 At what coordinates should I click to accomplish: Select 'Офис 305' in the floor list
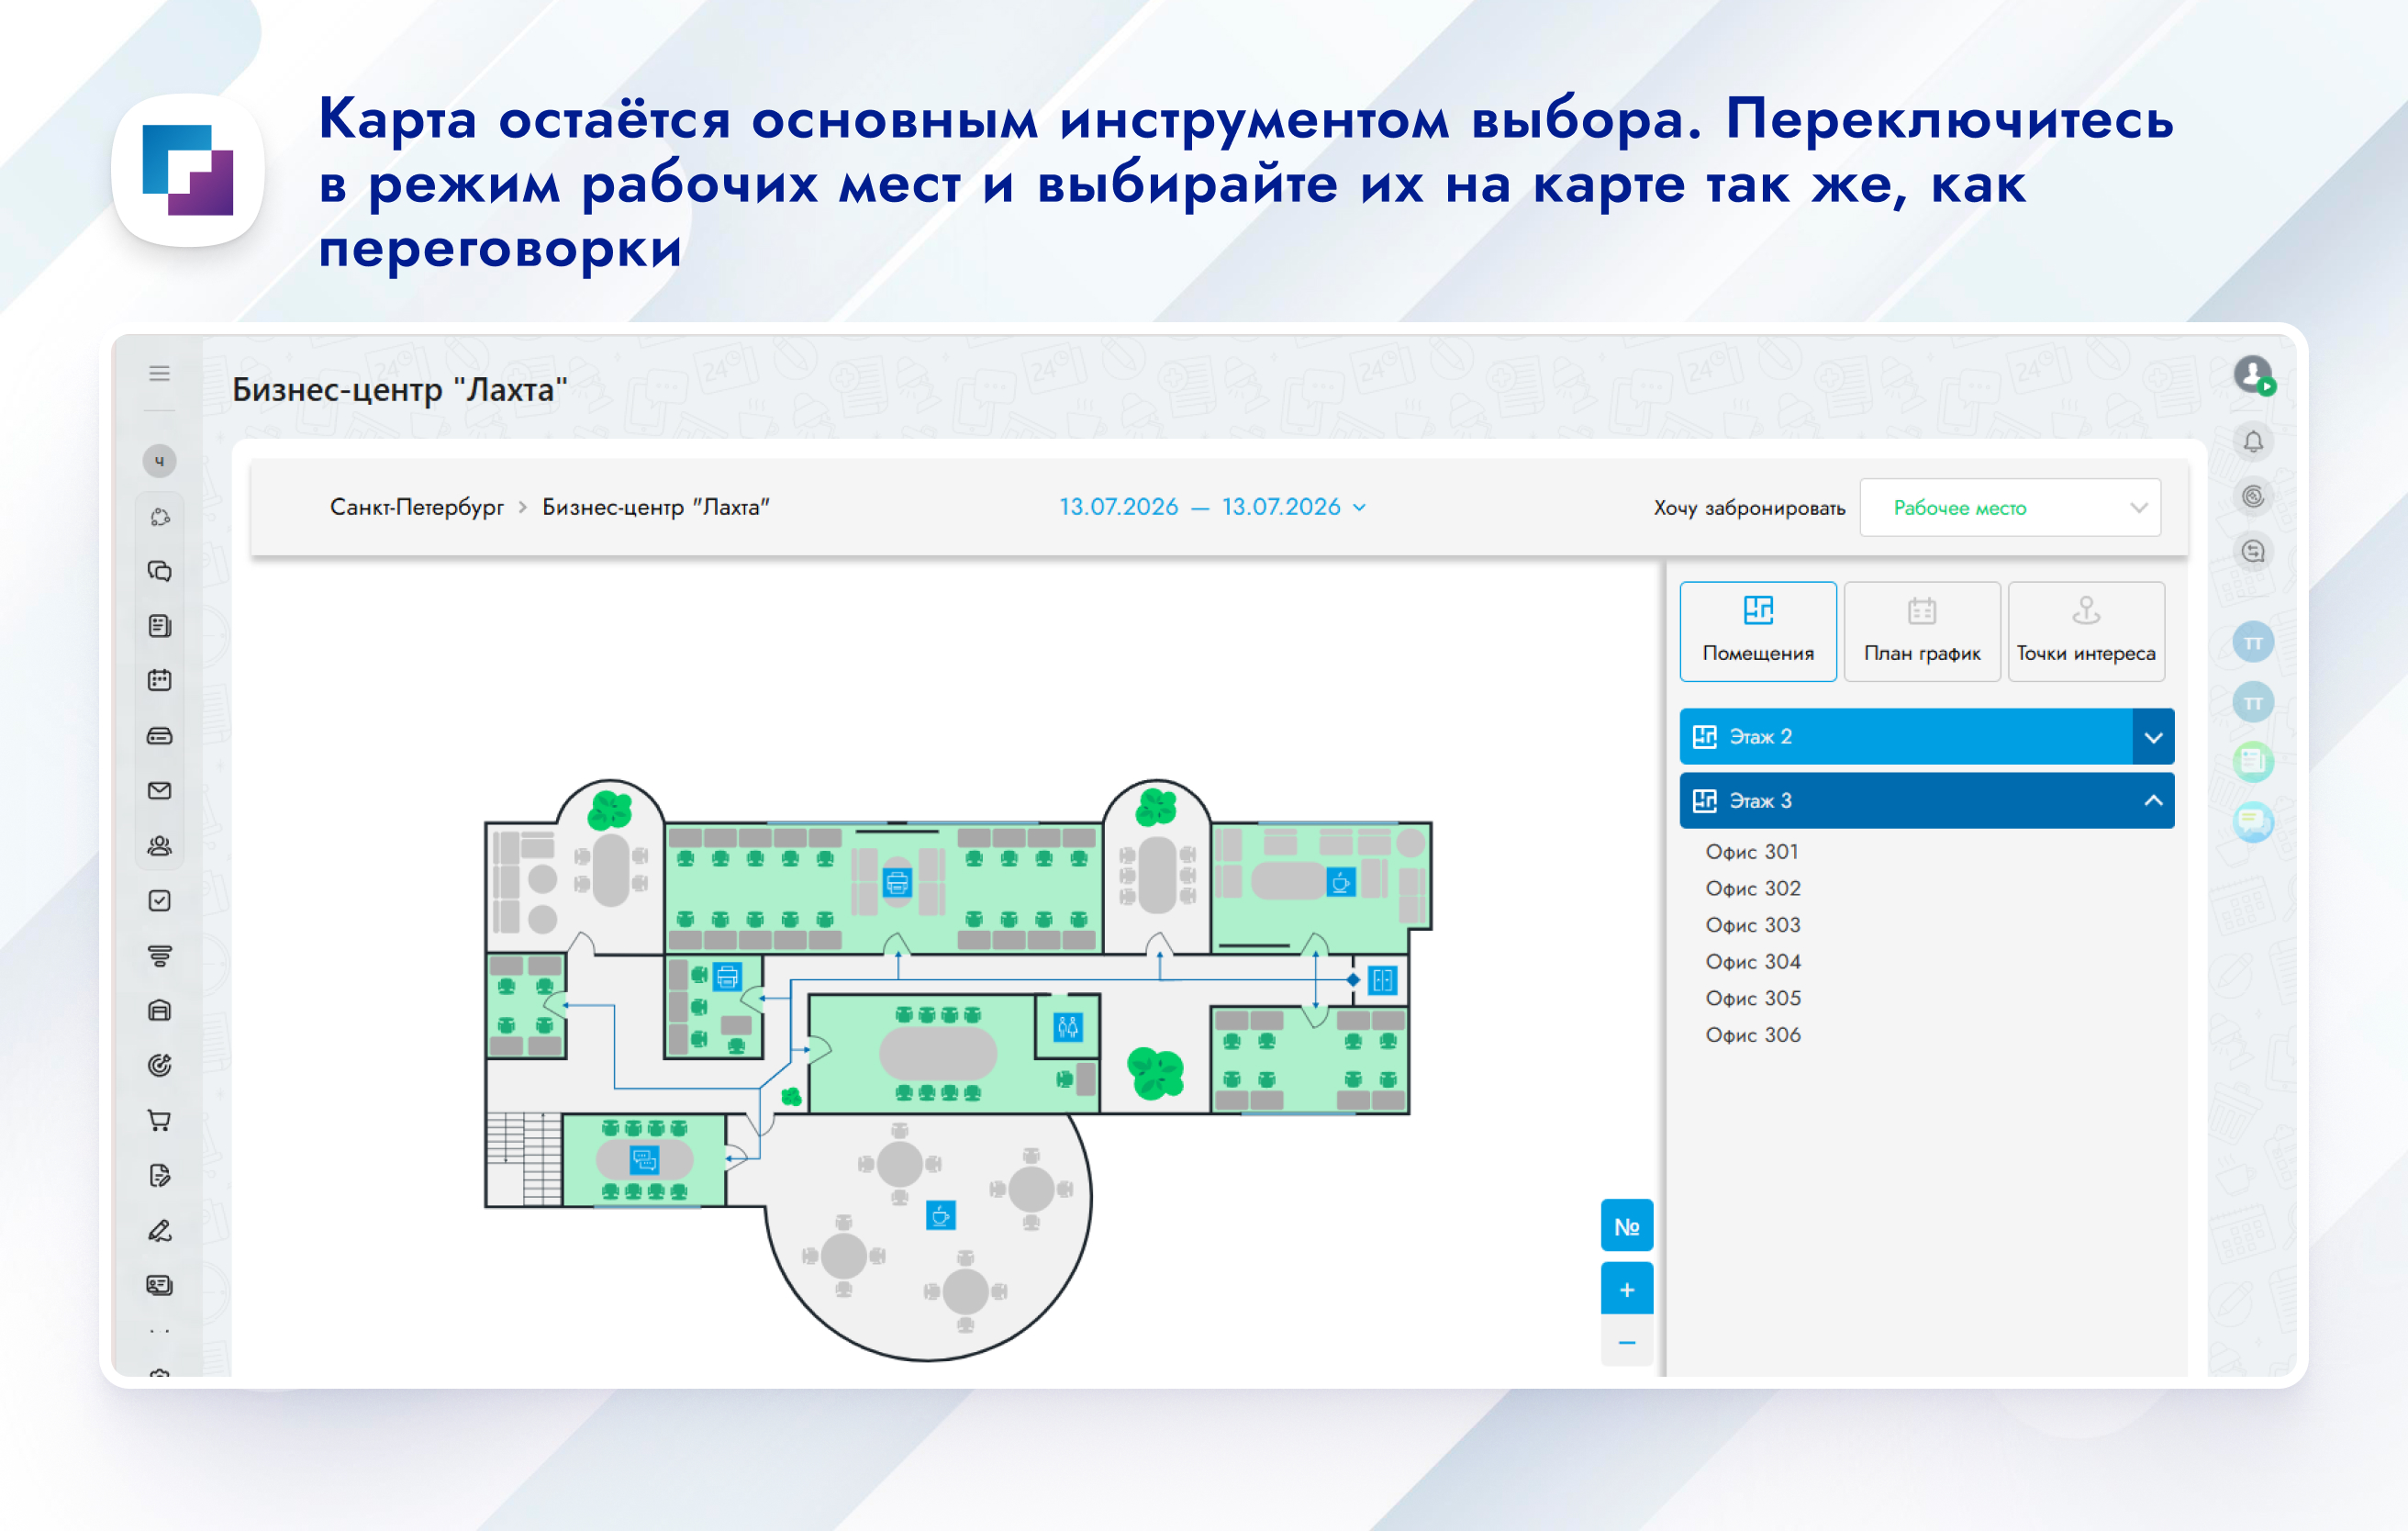pos(1753,999)
